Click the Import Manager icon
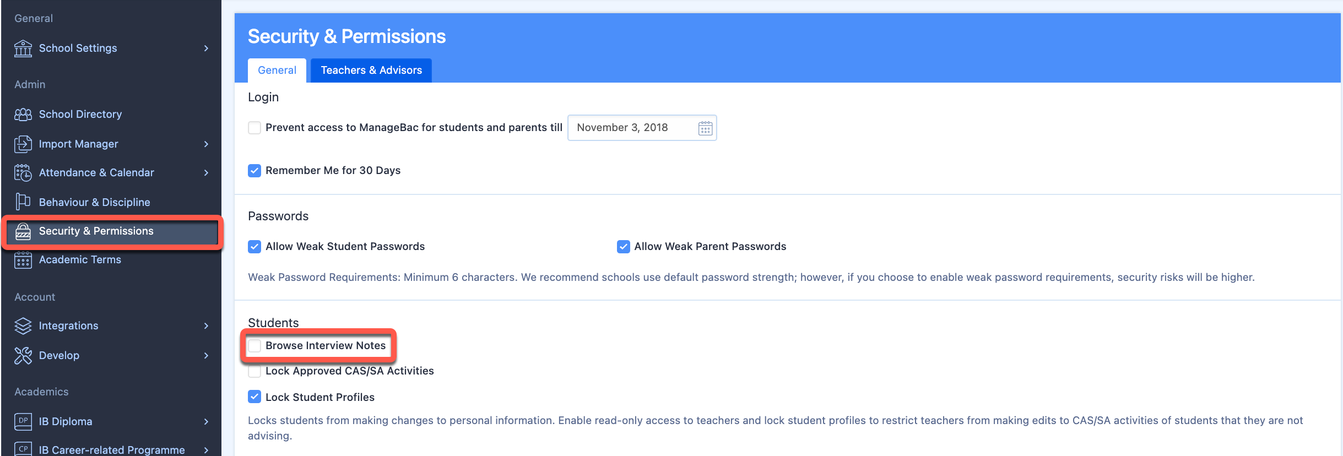 tap(23, 144)
